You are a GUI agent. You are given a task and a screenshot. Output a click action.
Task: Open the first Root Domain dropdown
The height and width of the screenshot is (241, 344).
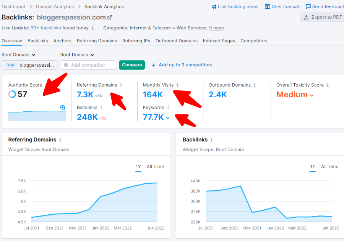point(18,55)
